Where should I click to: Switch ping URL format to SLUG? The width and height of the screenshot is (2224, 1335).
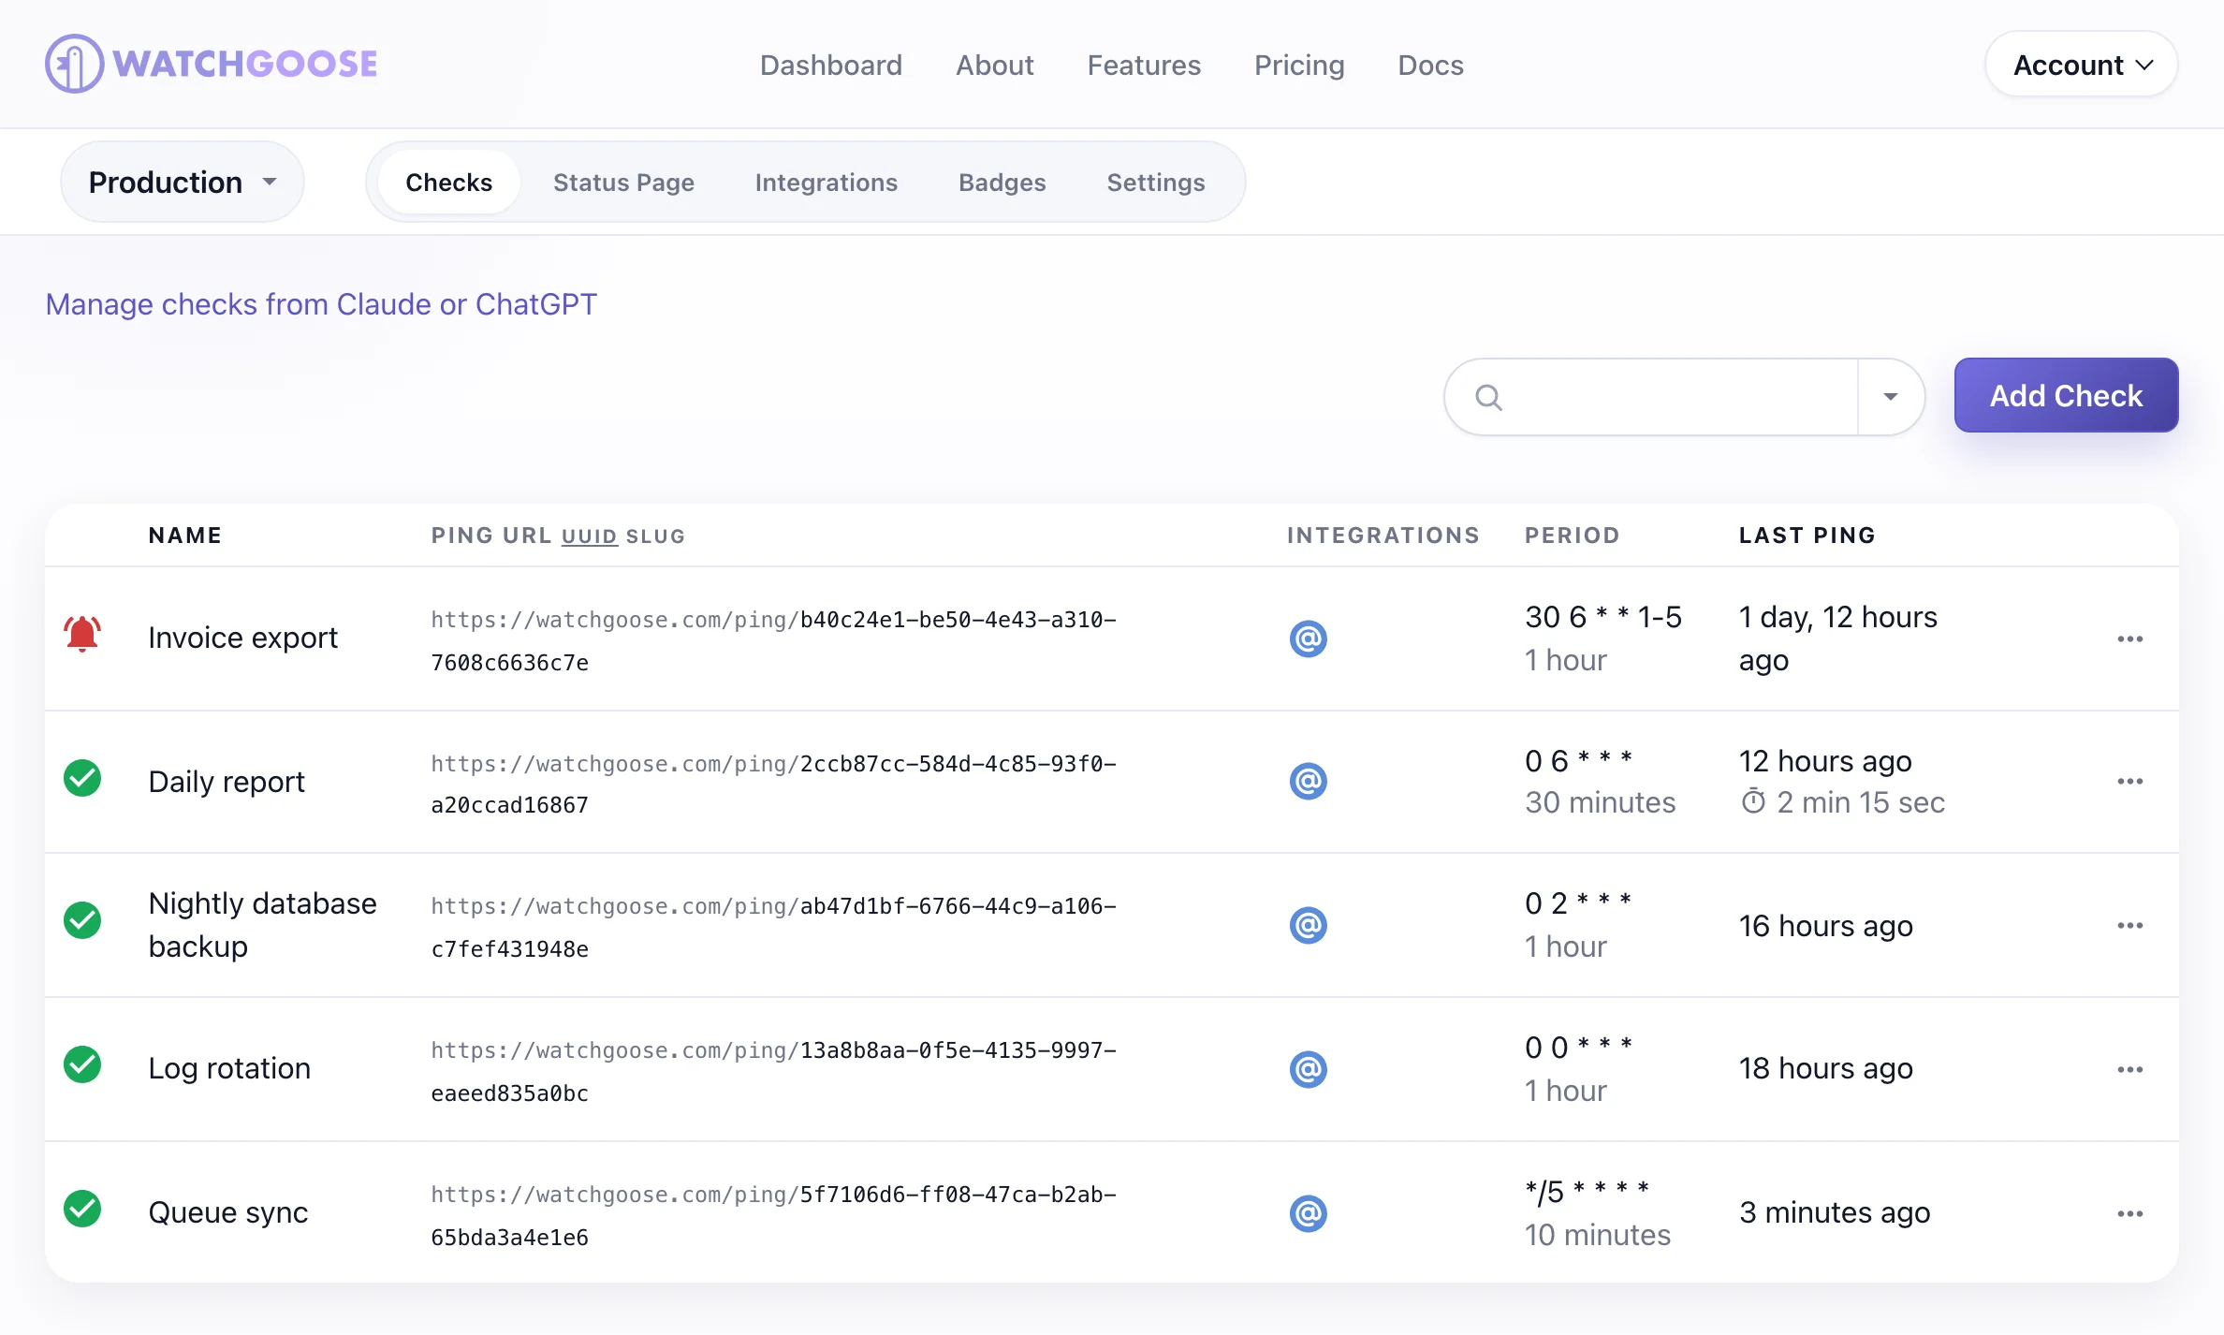655,536
